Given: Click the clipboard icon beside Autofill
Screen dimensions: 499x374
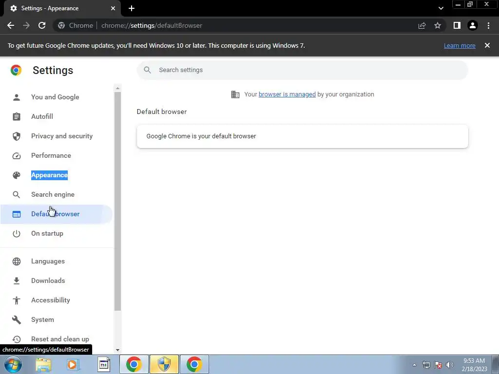Looking at the screenshot, I should point(17,117).
